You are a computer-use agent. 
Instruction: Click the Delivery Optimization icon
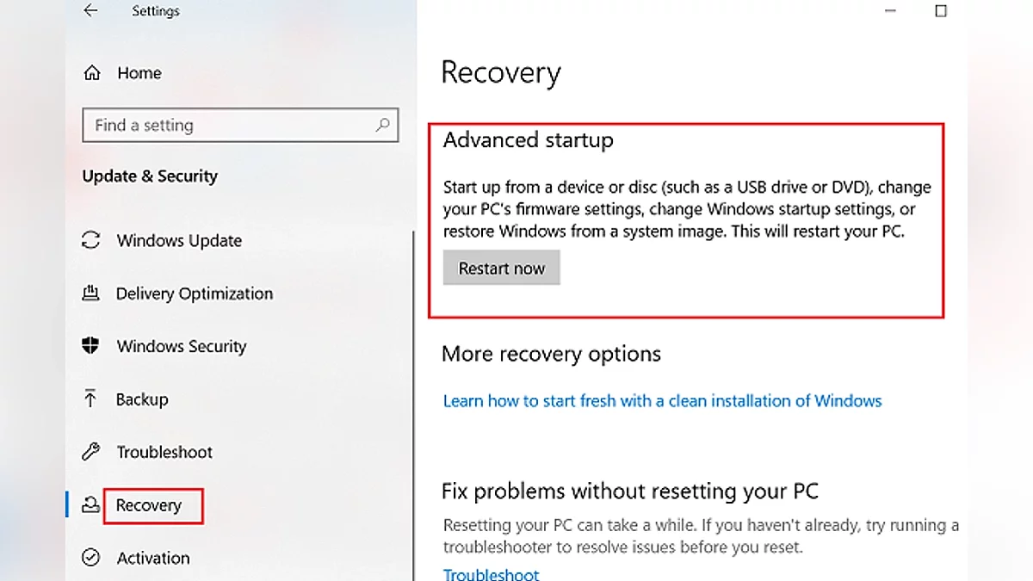[x=90, y=294]
